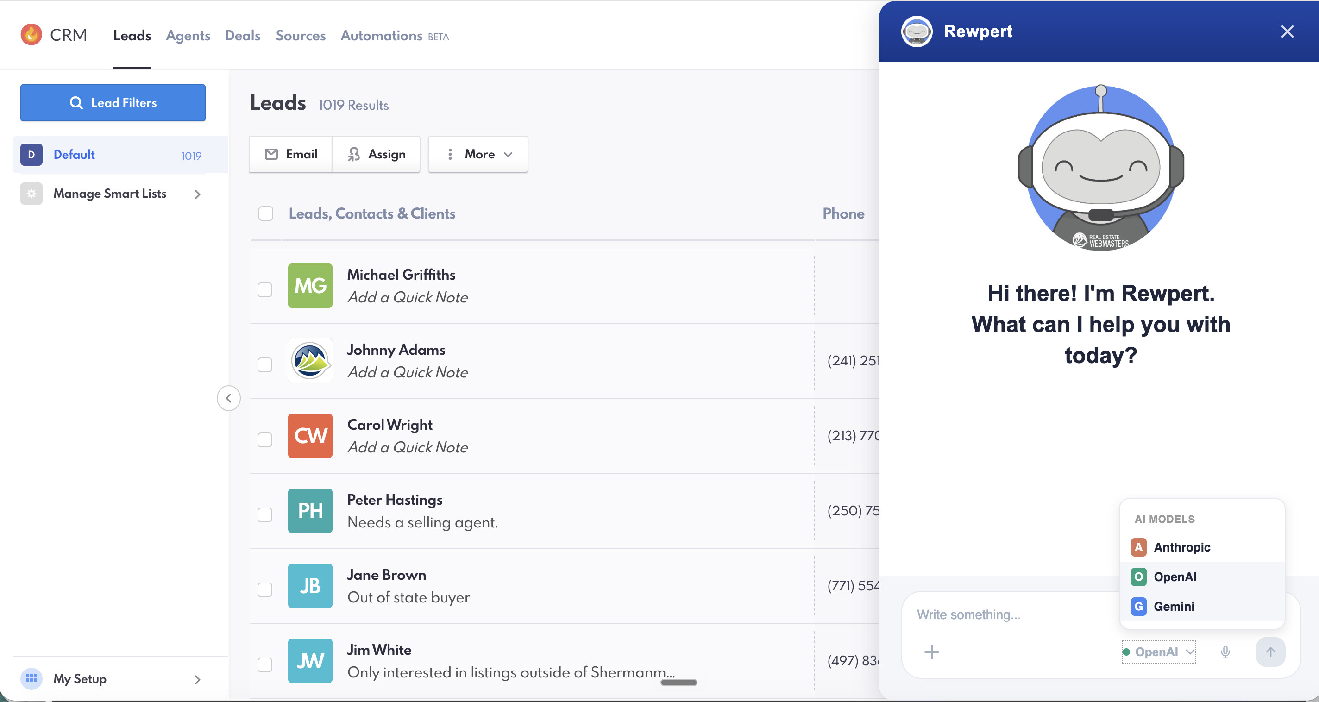Check the box for Johnny Adams

(265, 364)
